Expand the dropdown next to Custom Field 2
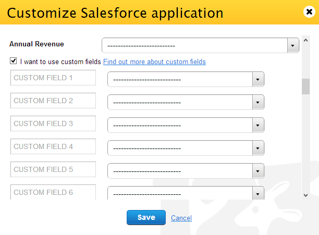The height and width of the screenshot is (235, 319). pos(186,102)
